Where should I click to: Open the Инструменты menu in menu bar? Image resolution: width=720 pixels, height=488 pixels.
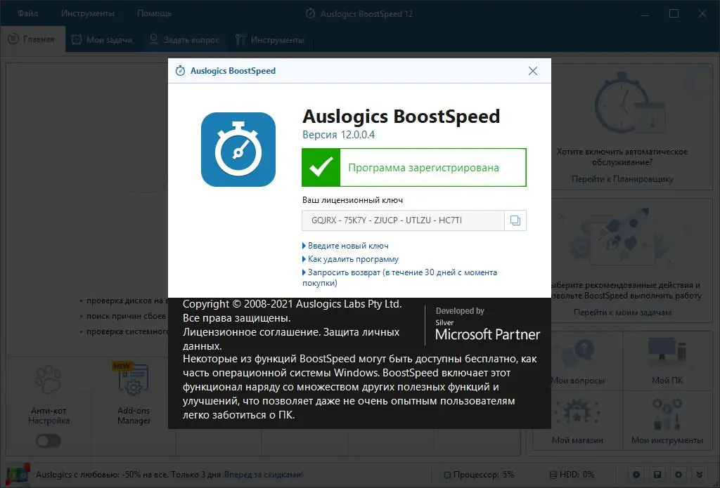tap(88, 13)
